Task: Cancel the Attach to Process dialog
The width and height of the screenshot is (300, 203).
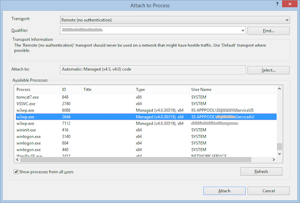Action: (269, 191)
